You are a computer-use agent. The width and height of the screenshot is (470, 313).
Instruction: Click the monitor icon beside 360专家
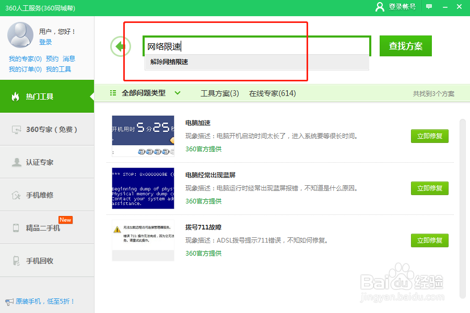(x=17, y=129)
